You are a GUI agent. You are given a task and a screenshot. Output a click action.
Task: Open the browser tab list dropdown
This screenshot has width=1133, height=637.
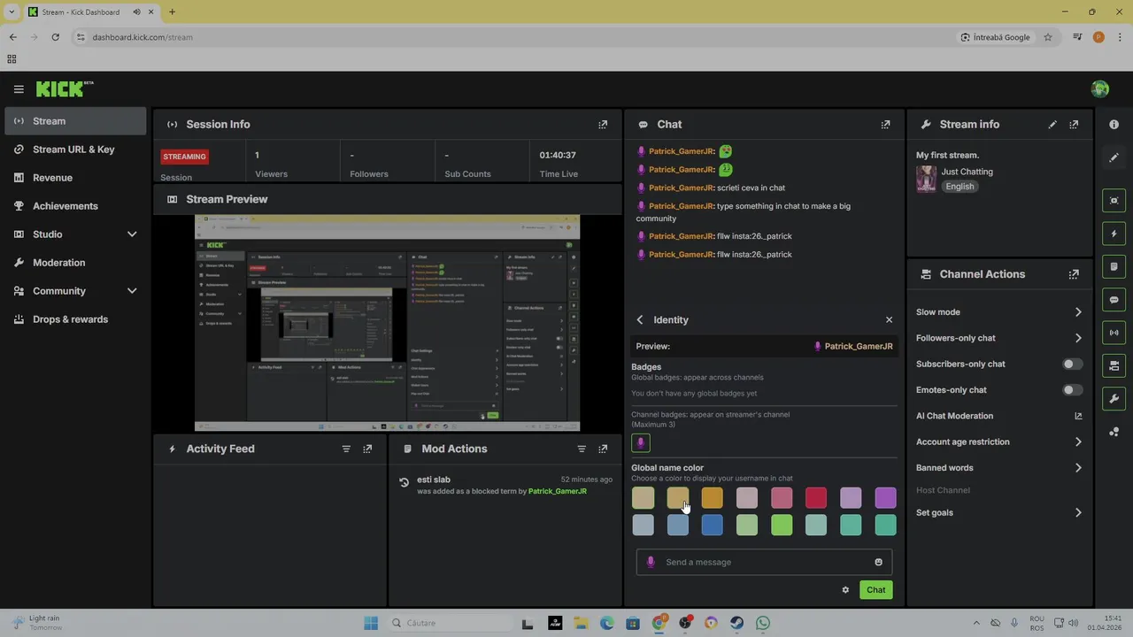[x=12, y=12]
